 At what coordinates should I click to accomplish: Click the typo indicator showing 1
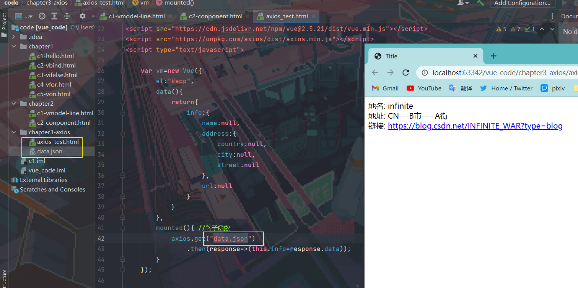pyautogui.click(x=530, y=29)
